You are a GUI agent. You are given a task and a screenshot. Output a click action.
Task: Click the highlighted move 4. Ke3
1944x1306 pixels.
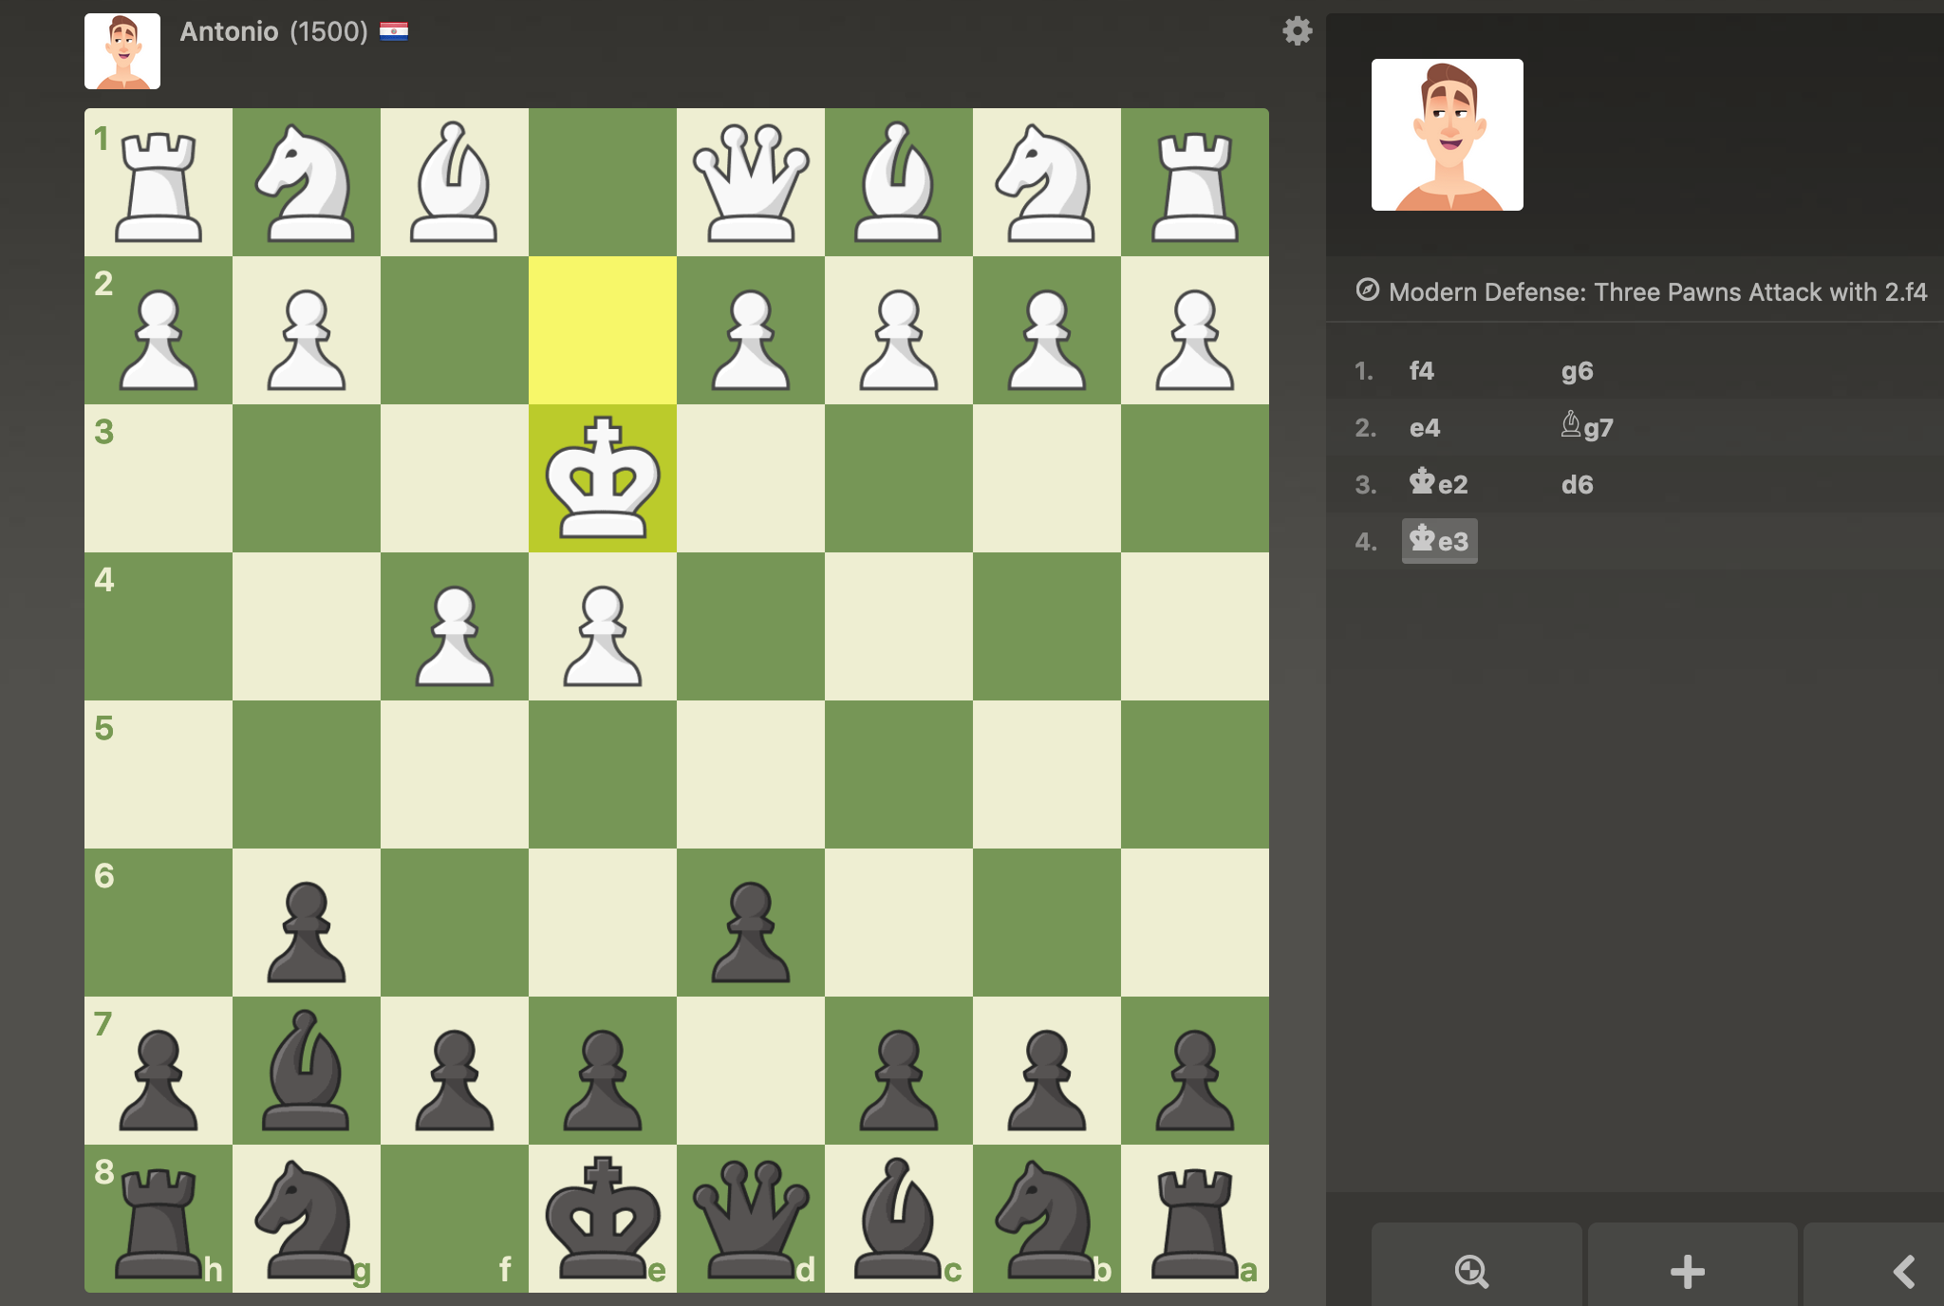[x=1439, y=541]
